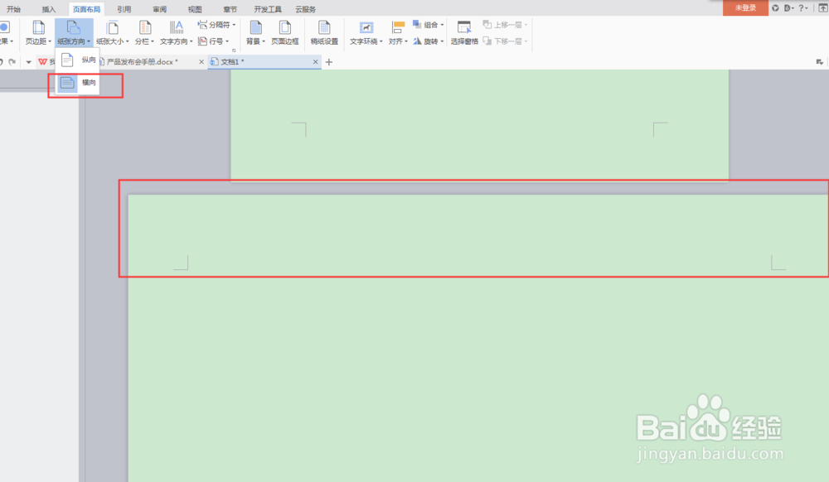Click the 分栏 columns icon
The width and height of the screenshot is (829, 482).
click(144, 27)
